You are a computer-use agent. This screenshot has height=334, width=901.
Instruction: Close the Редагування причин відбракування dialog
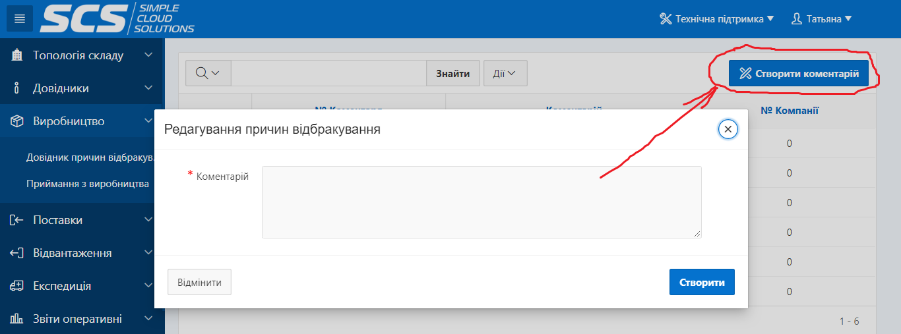coord(728,129)
